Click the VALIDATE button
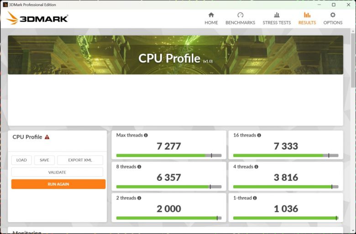Viewport: 356px width, 234px height. pyautogui.click(x=57, y=172)
